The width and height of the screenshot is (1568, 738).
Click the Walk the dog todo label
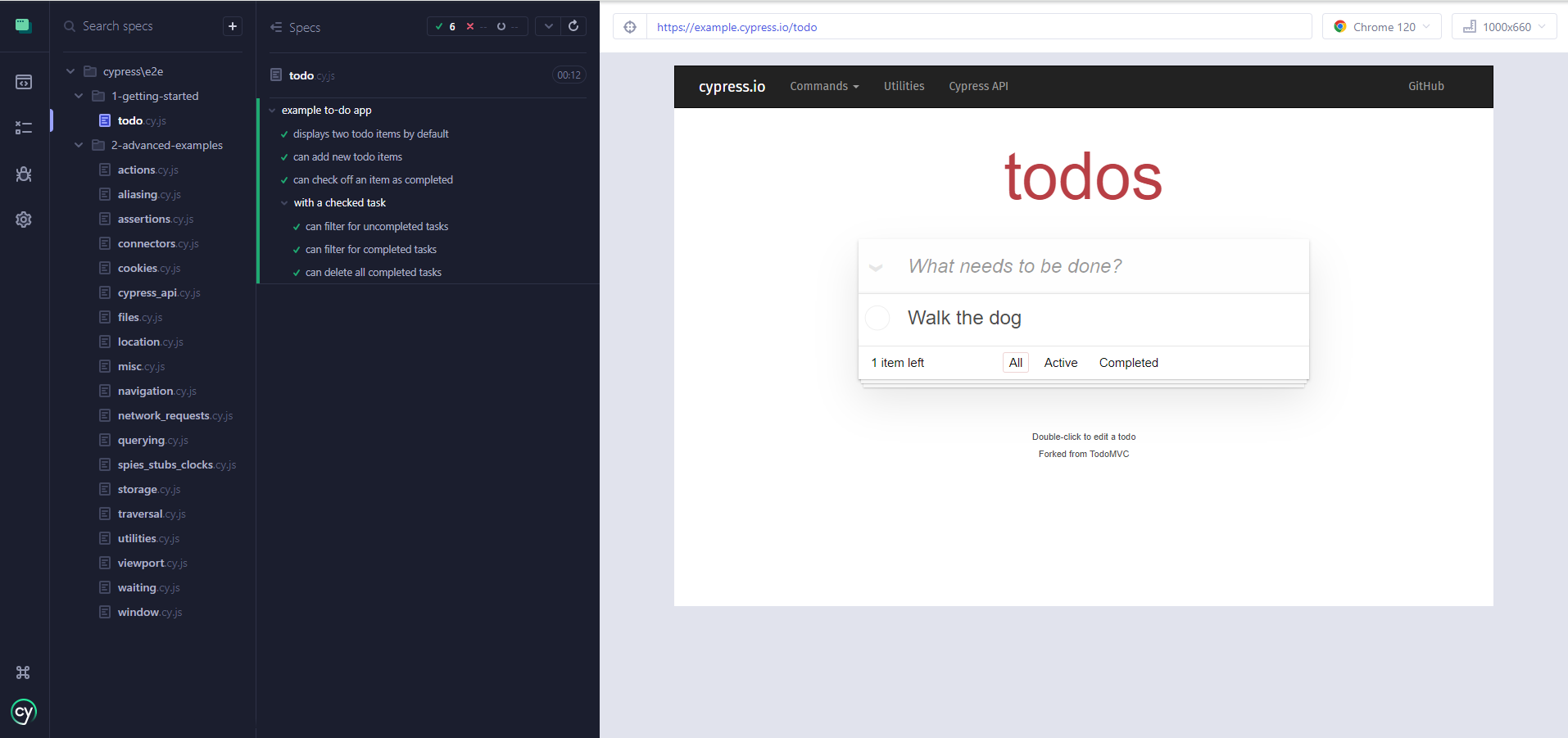pos(964,318)
